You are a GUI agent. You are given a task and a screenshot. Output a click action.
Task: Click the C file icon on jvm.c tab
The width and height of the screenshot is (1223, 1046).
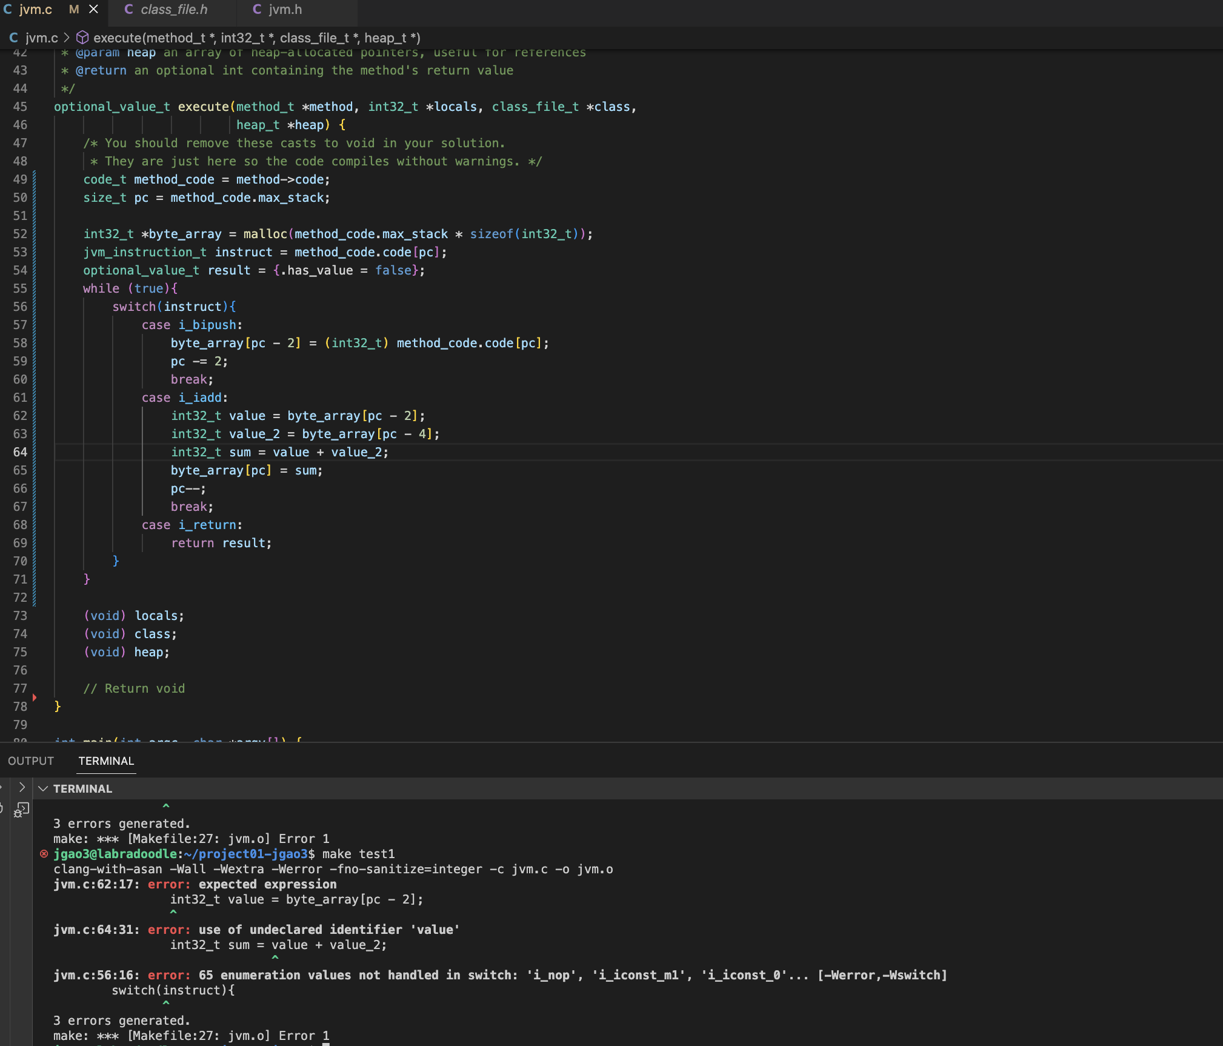pos(8,10)
